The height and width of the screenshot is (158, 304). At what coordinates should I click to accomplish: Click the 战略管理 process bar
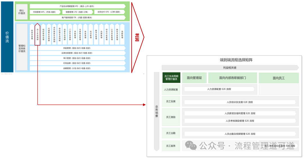point(77,68)
